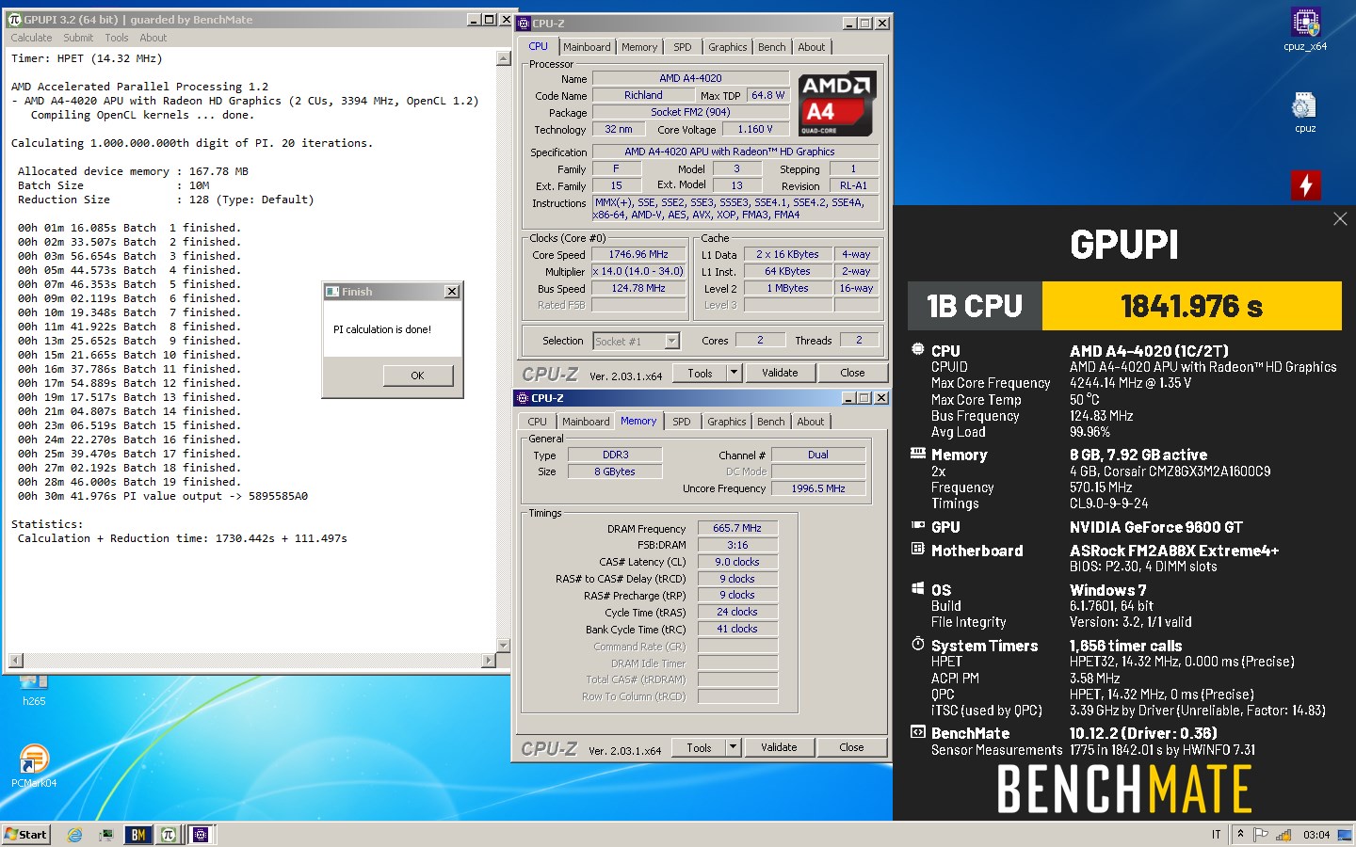The width and height of the screenshot is (1356, 847).
Task: Click the Windows OS icon in BenchMate panel
Action: 918,588
